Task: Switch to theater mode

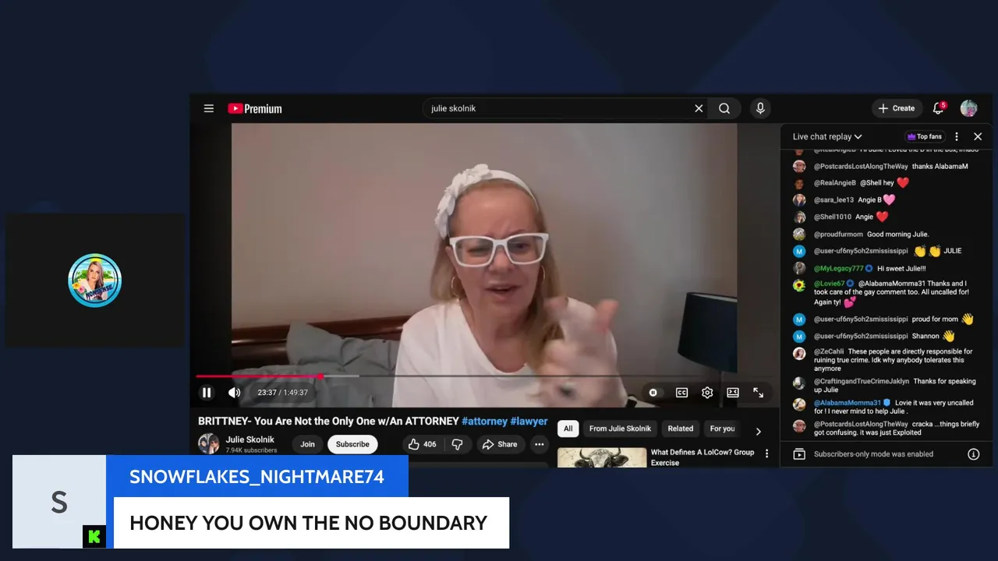Action: pos(733,393)
